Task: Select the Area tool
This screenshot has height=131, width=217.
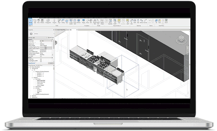Action: point(119,21)
